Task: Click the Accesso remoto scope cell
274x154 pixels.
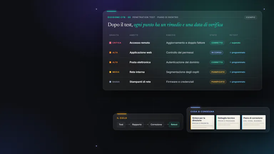Action: point(139,43)
